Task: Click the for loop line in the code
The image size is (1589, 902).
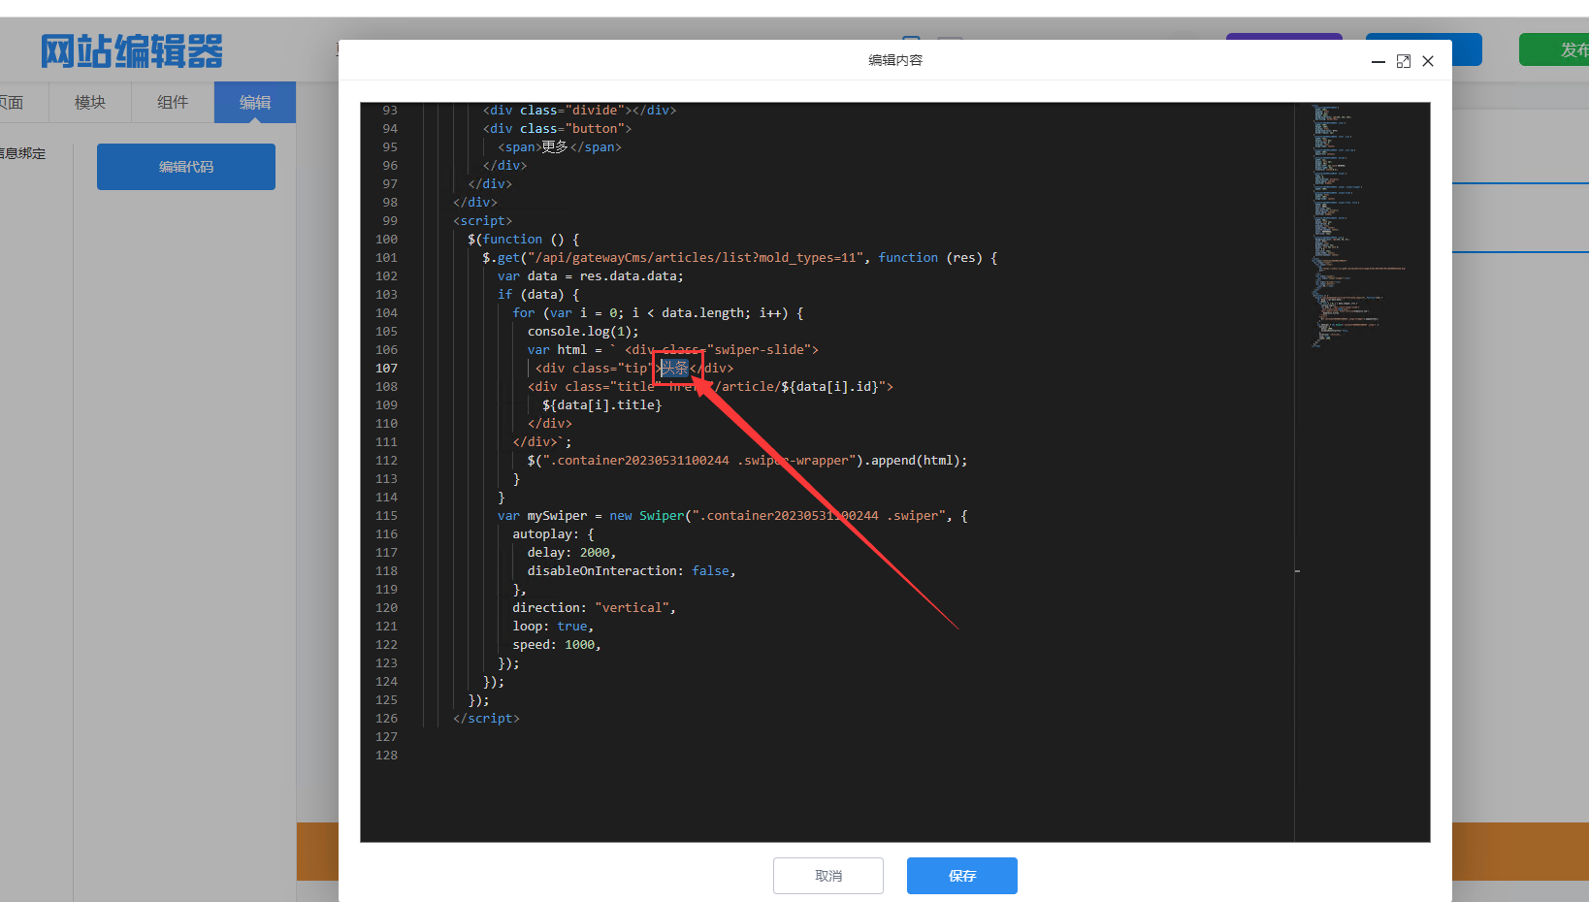Action: (658, 313)
